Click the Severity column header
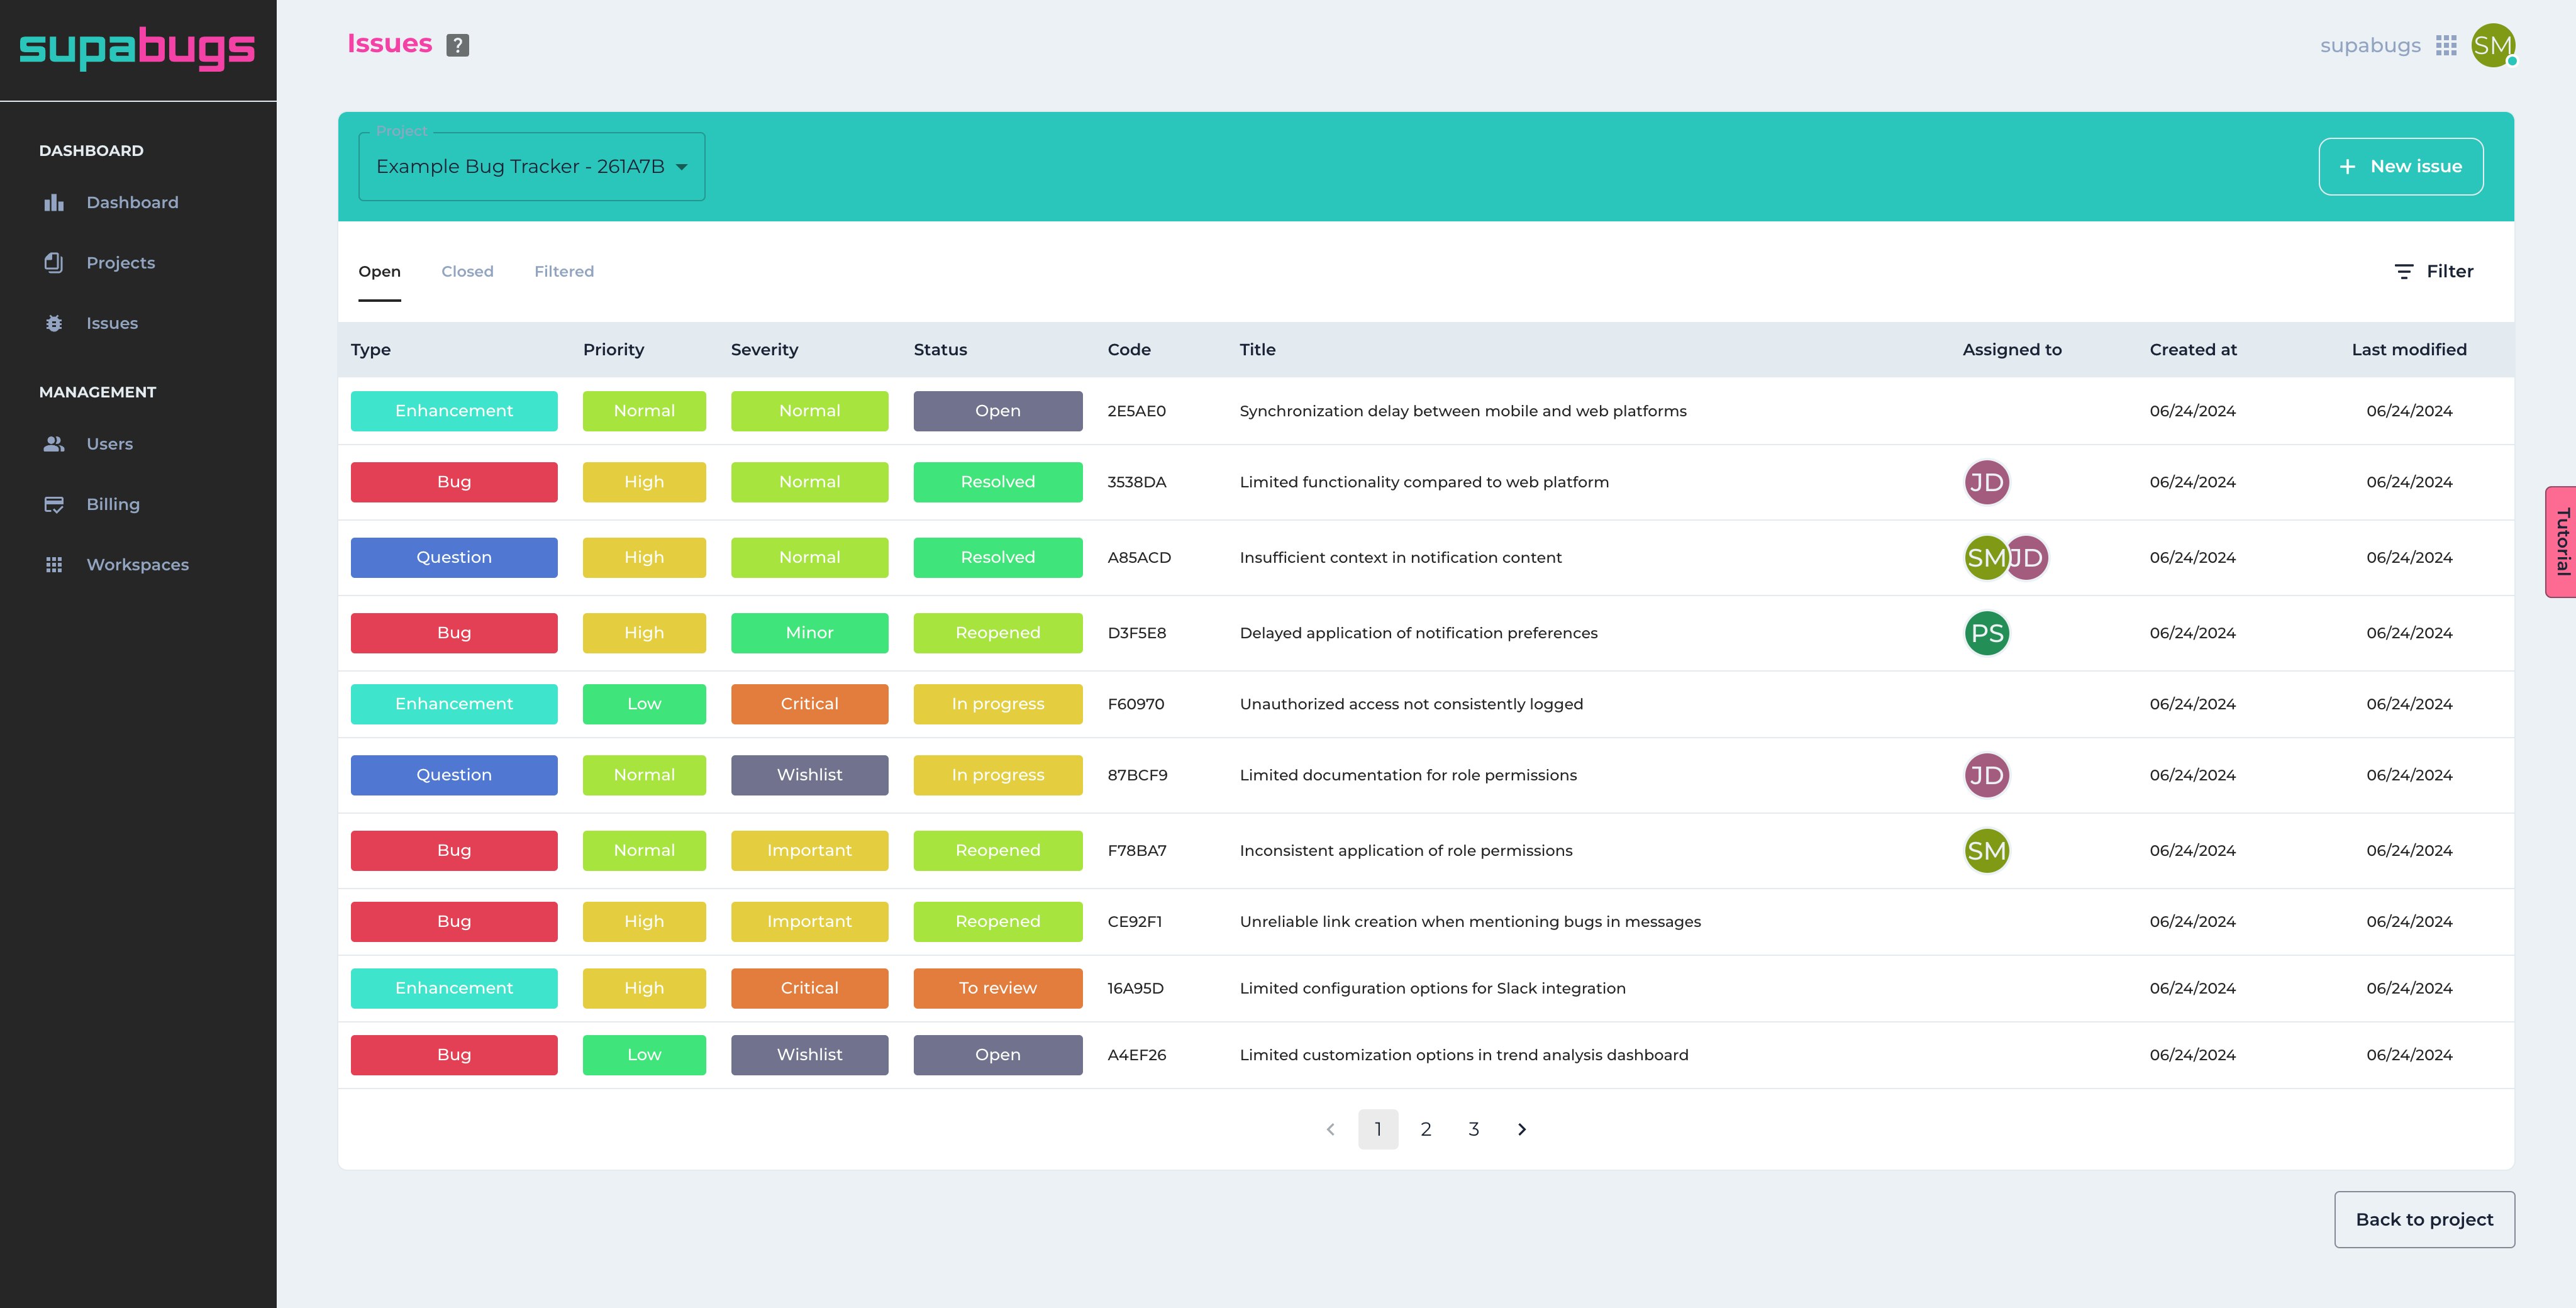The image size is (2576, 1308). 764,350
